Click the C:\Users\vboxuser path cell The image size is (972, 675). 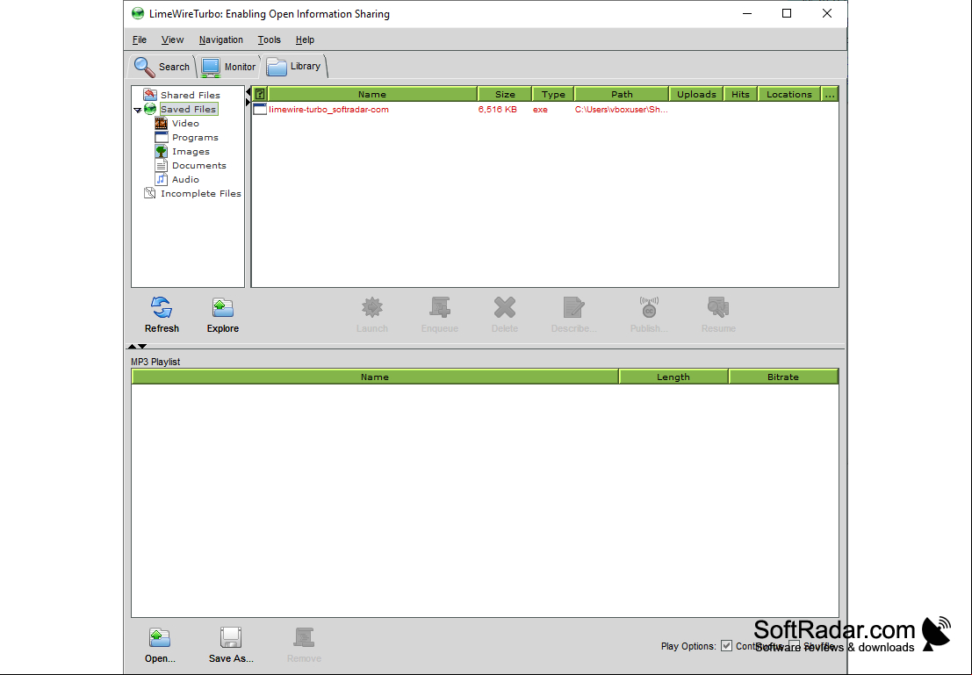pyautogui.click(x=621, y=110)
